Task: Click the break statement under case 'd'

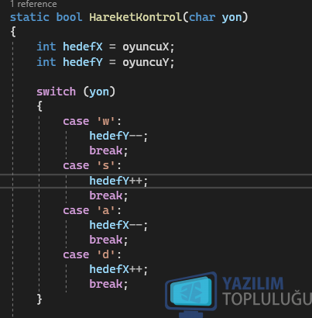Action: (108, 284)
